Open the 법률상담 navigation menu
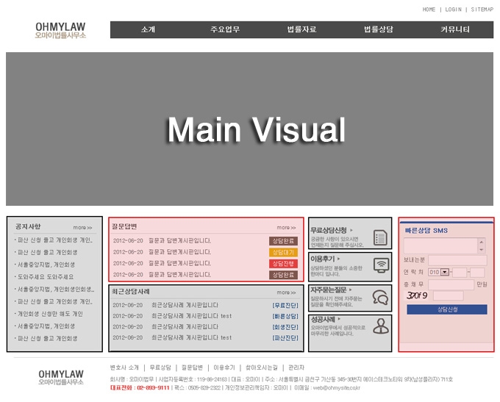Viewport: 500px width, 402px height. click(x=379, y=30)
